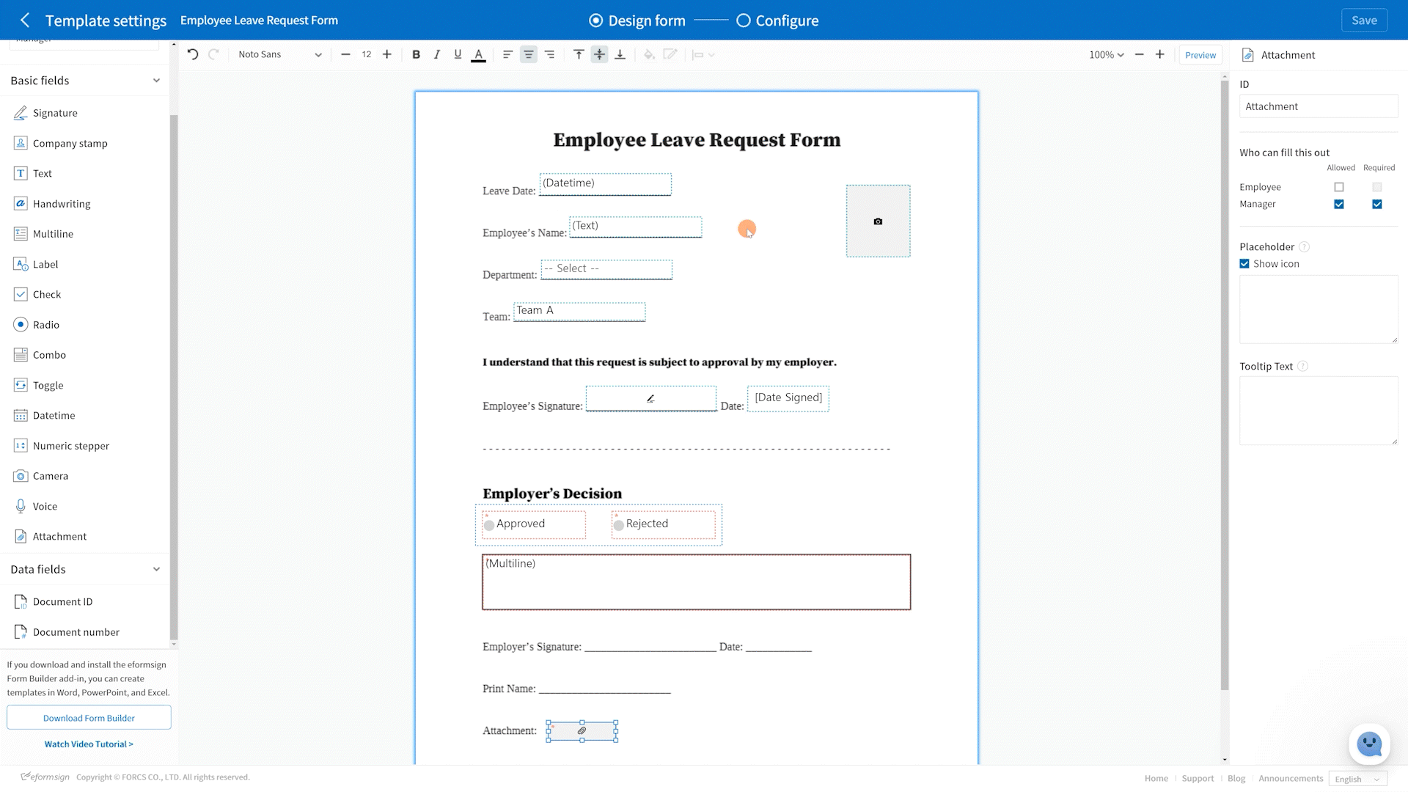Click the border color pencil icon
1408x792 pixels.
click(x=670, y=54)
